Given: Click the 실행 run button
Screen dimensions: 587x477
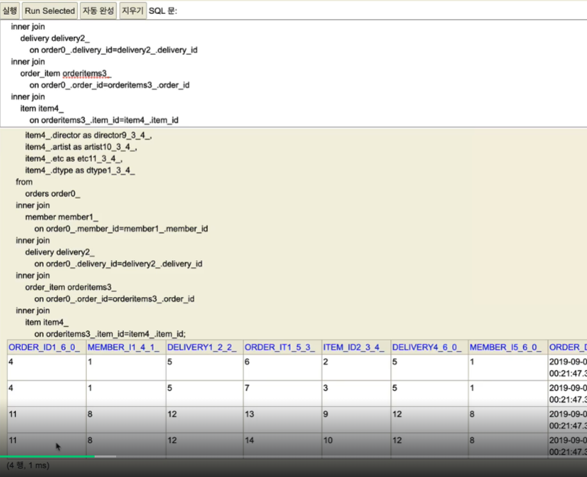Looking at the screenshot, I should [10, 10].
